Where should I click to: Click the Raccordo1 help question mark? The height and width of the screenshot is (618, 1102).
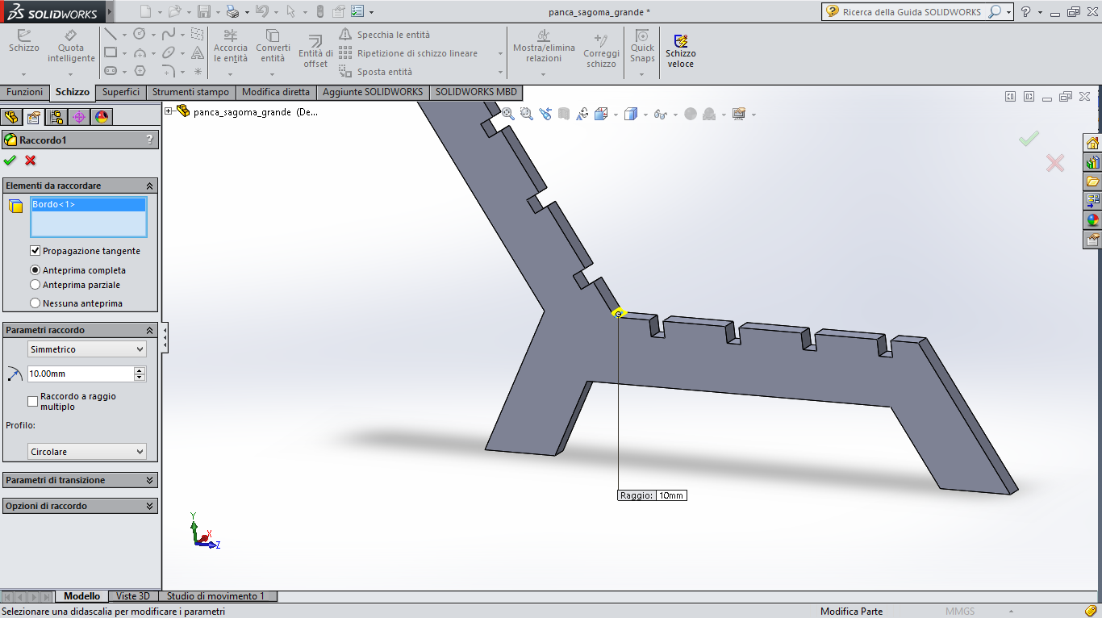(148, 140)
